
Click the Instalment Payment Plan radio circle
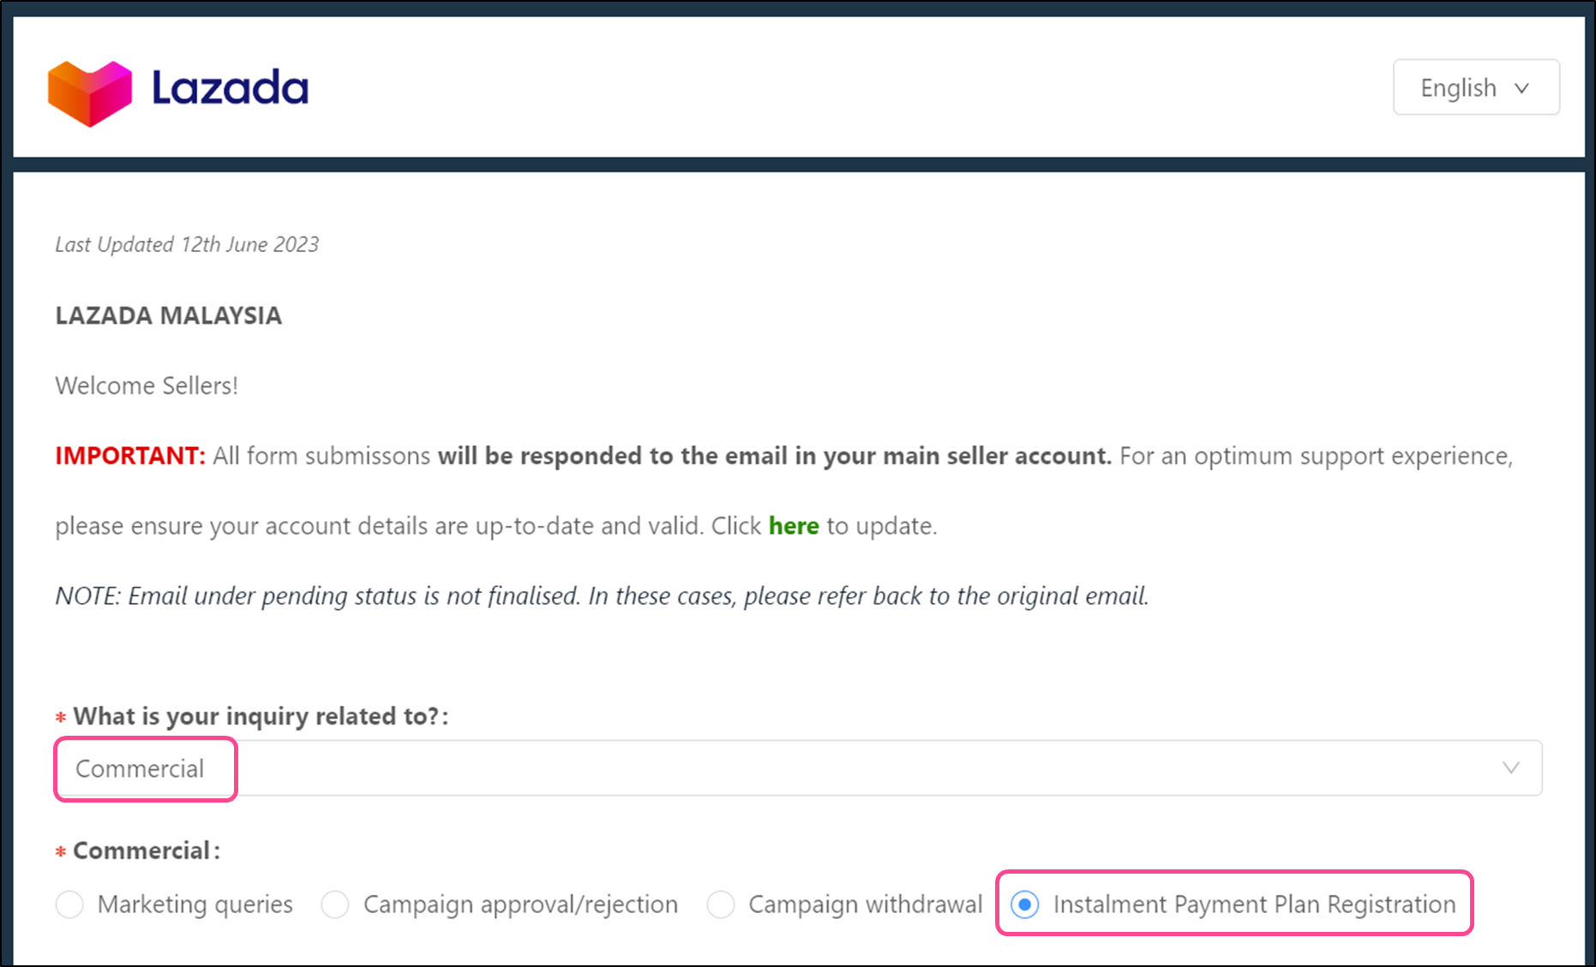(1025, 904)
